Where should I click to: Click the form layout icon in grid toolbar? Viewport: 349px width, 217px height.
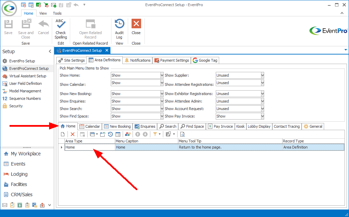[118, 134]
